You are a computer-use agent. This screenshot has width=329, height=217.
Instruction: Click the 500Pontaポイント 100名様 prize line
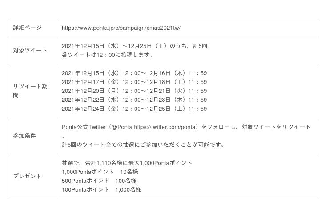point(99,181)
